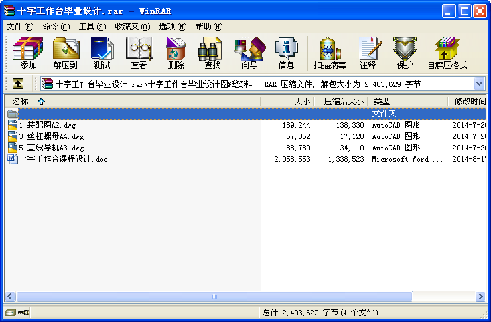
Task: Click the packed size 1,338,523
Action: [346, 159]
